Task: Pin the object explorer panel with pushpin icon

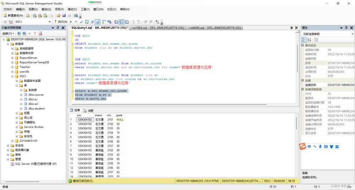Action: (58, 28)
